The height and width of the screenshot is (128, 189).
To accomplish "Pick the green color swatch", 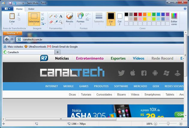I will [x=154, y=14].
